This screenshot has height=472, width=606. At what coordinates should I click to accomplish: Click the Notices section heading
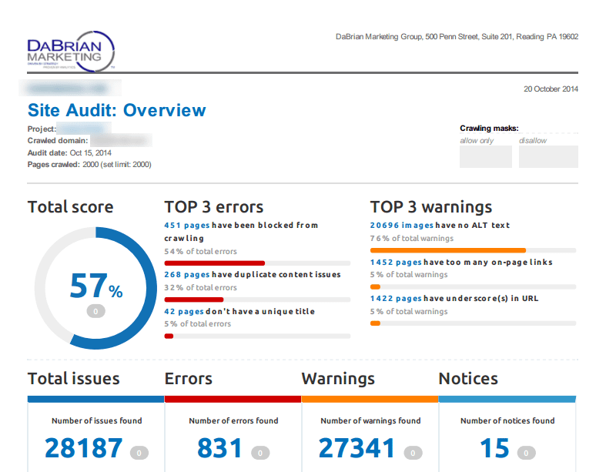point(468,379)
